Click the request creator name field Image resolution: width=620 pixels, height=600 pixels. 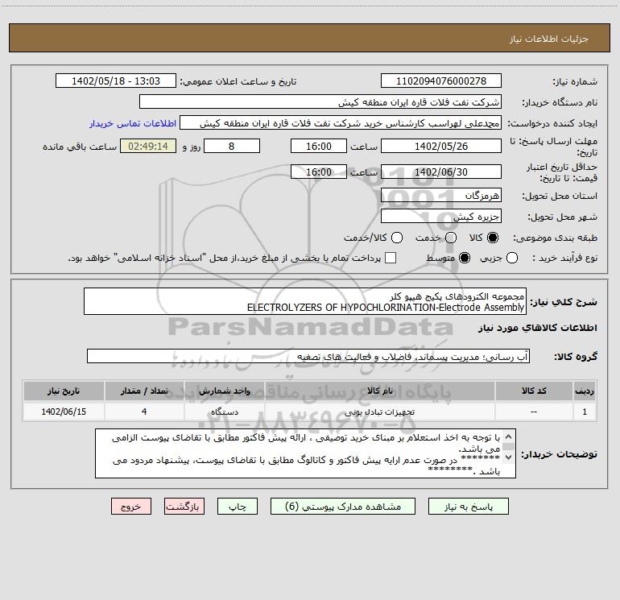341,123
